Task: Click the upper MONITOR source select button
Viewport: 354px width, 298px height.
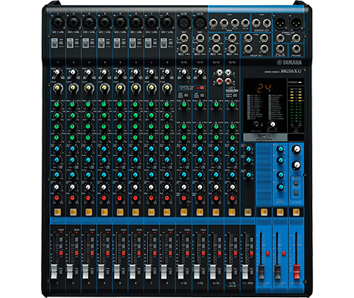Action: click(296, 183)
